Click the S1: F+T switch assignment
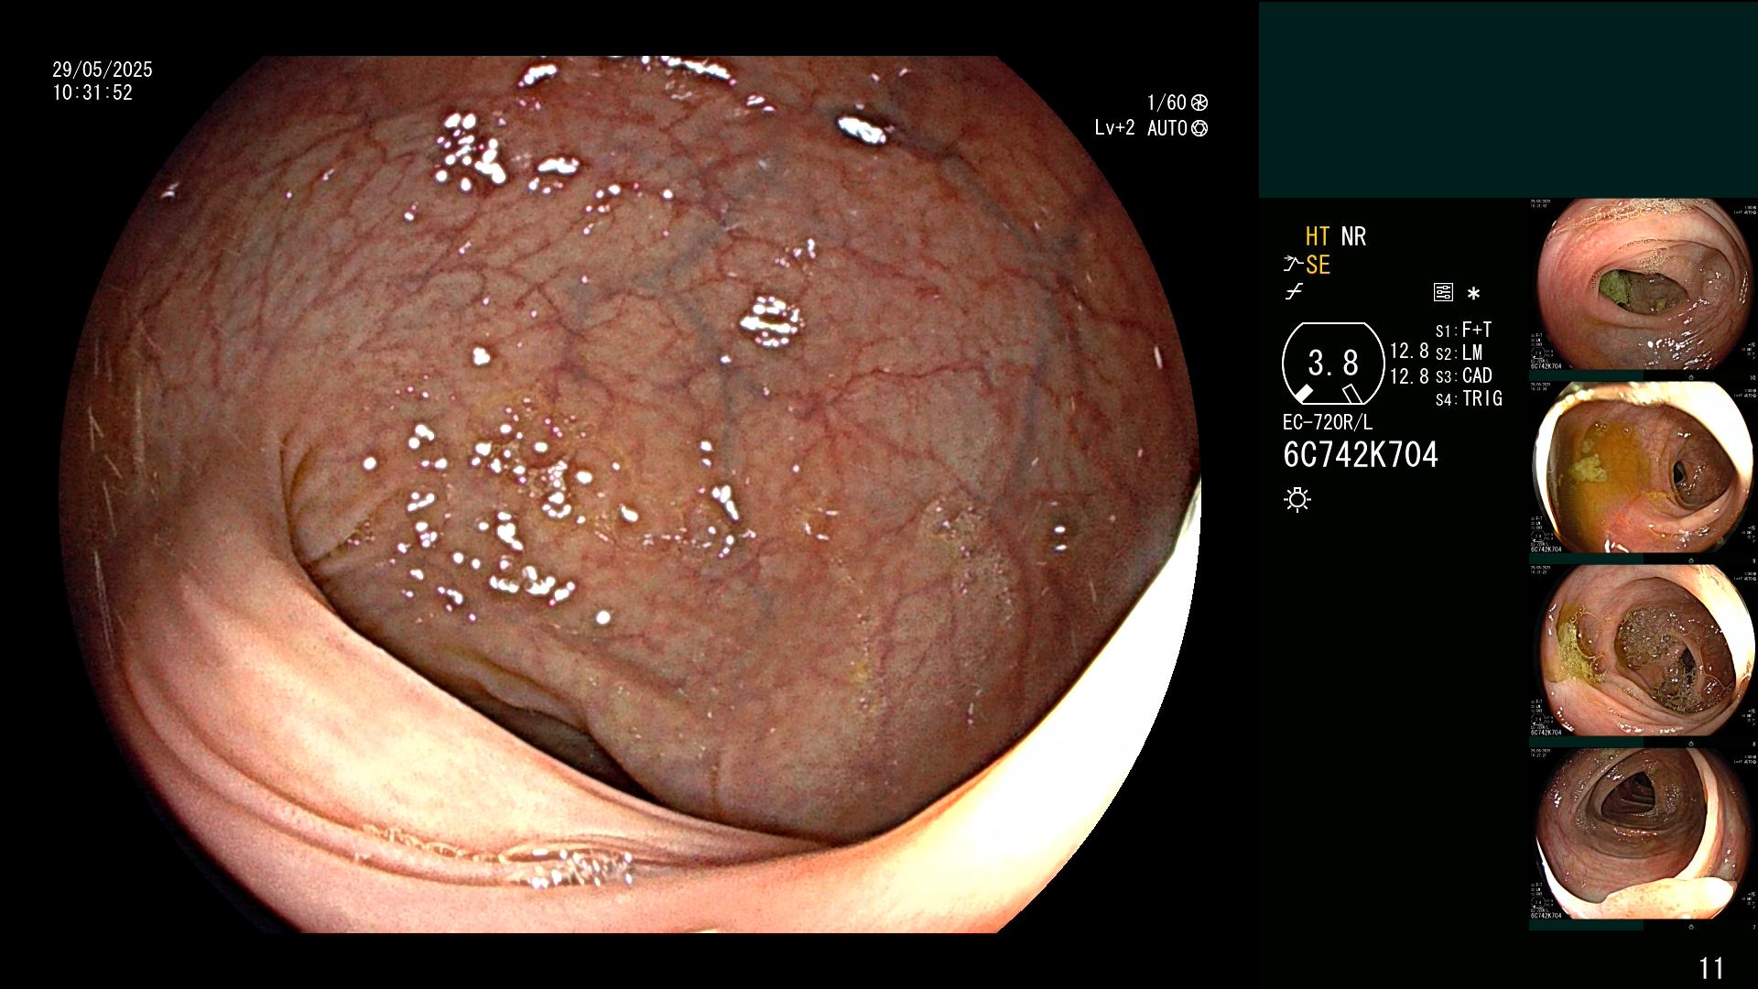Screen dimensions: 1758x989 pyautogui.click(x=1464, y=330)
